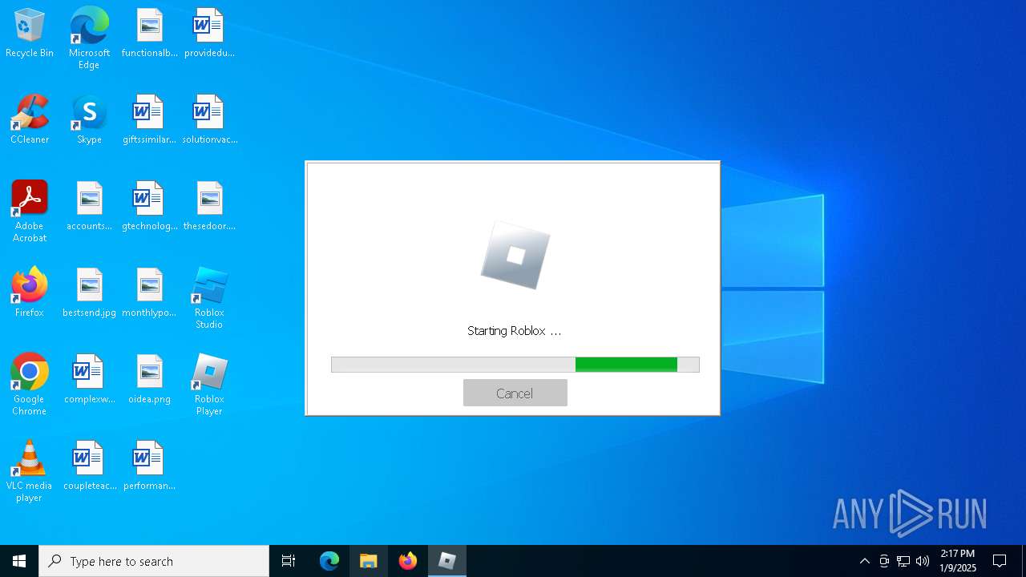Open the Windows Start menu

click(19, 561)
